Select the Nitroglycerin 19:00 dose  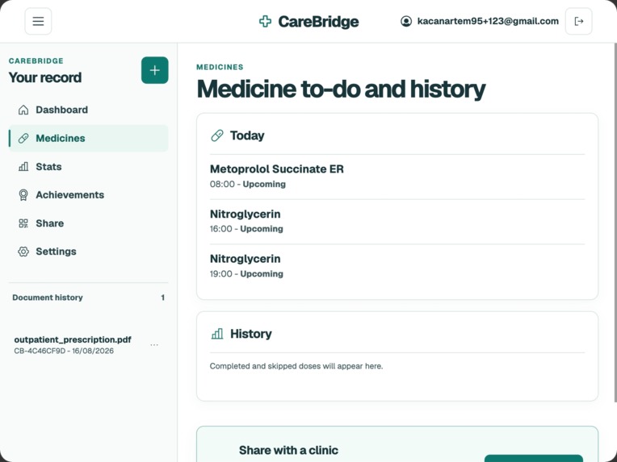397,266
